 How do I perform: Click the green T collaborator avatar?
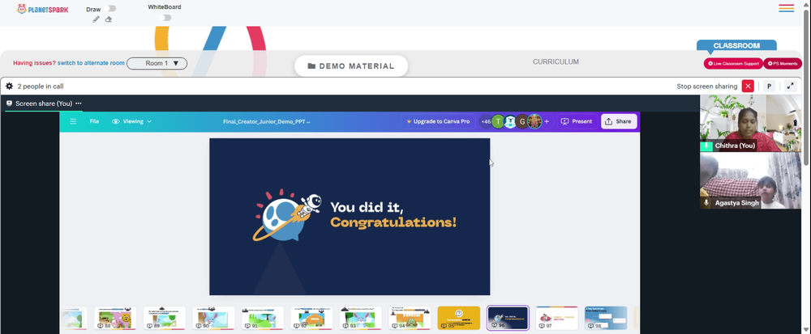498,121
